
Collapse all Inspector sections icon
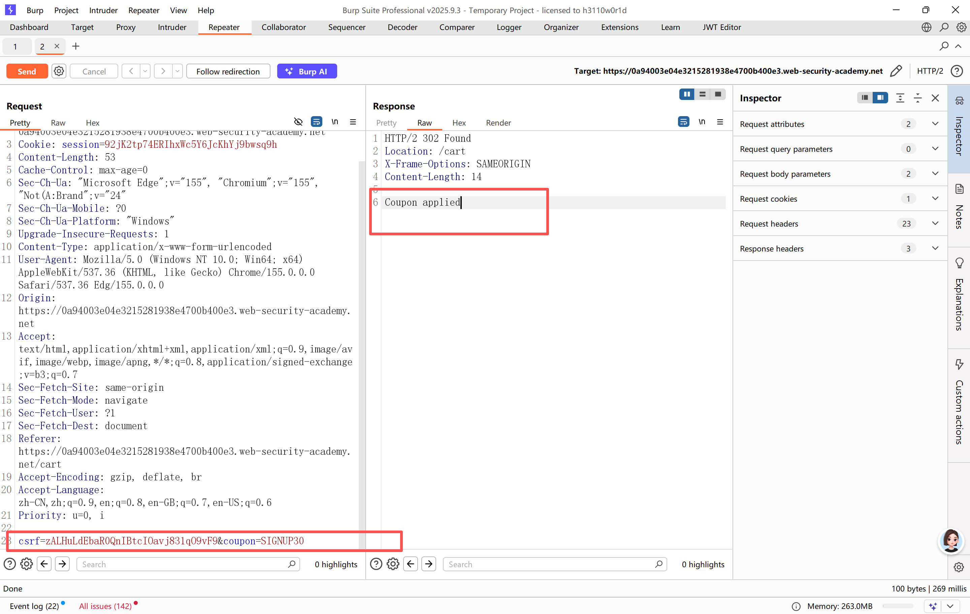pyautogui.click(x=918, y=98)
